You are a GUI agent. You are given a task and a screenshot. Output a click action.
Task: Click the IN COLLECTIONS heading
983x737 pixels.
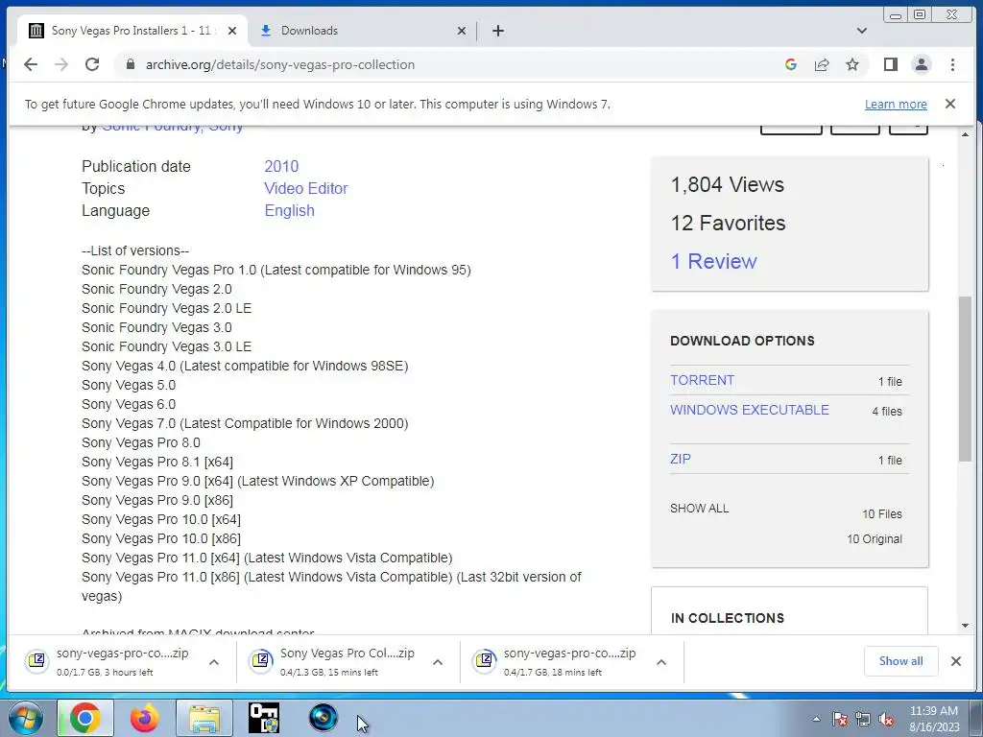pyautogui.click(x=728, y=618)
